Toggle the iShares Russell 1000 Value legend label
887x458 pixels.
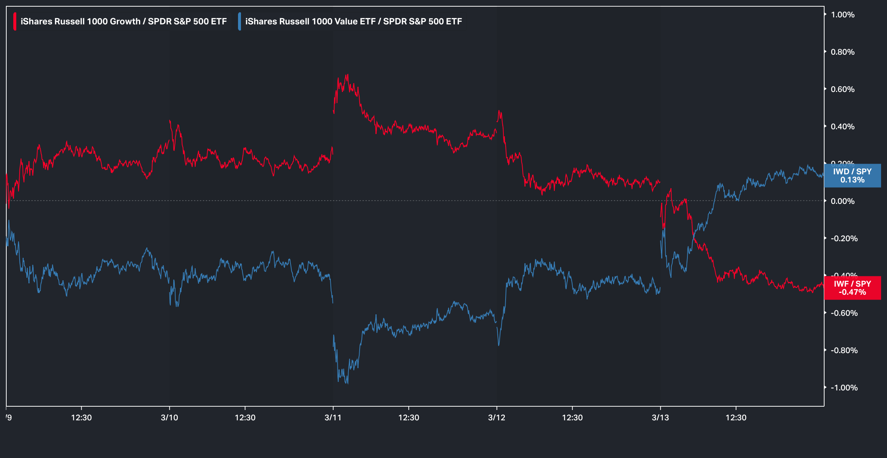click(353, 21)
